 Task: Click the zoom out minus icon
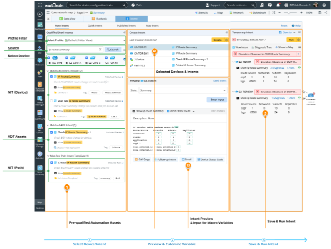pos(279,12)
